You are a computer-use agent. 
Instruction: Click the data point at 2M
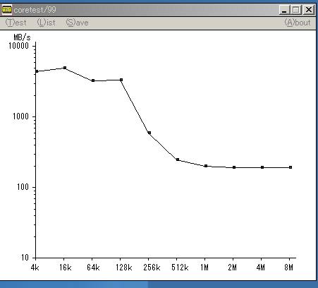[234, 167]
